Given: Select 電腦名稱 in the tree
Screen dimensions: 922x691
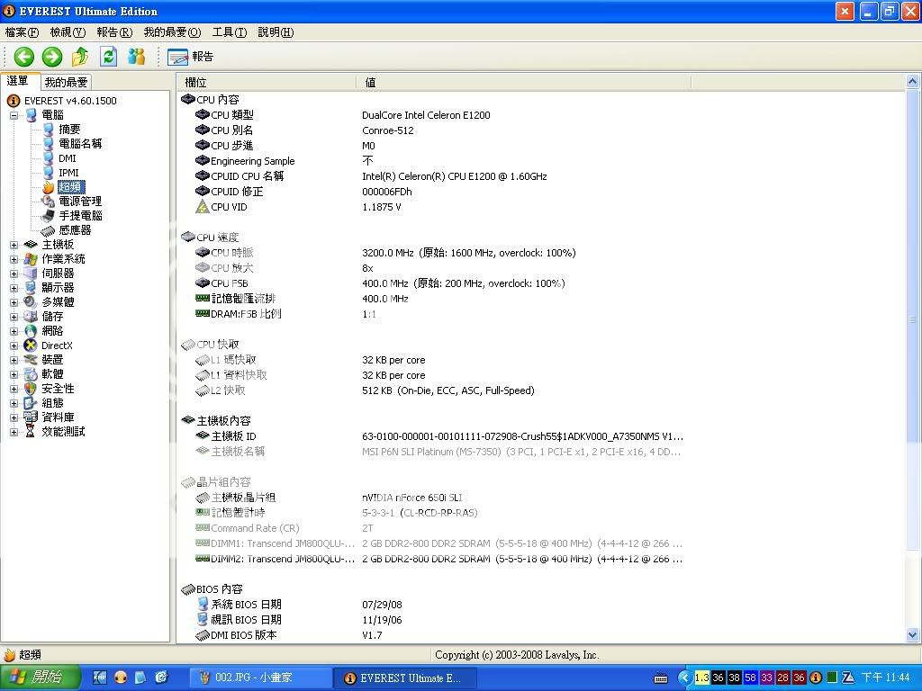Looking at the screenshot, I should point(80,144).
